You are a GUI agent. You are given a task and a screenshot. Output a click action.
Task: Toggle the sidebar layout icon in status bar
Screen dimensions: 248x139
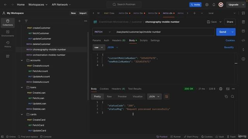point(2,137)
